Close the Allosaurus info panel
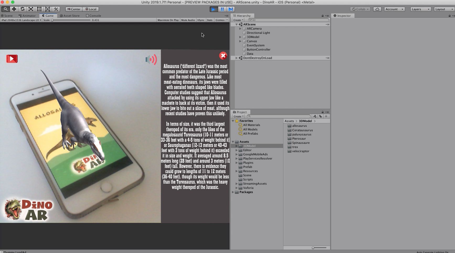This screenshot has width=455, height=253. click(223, 56)
